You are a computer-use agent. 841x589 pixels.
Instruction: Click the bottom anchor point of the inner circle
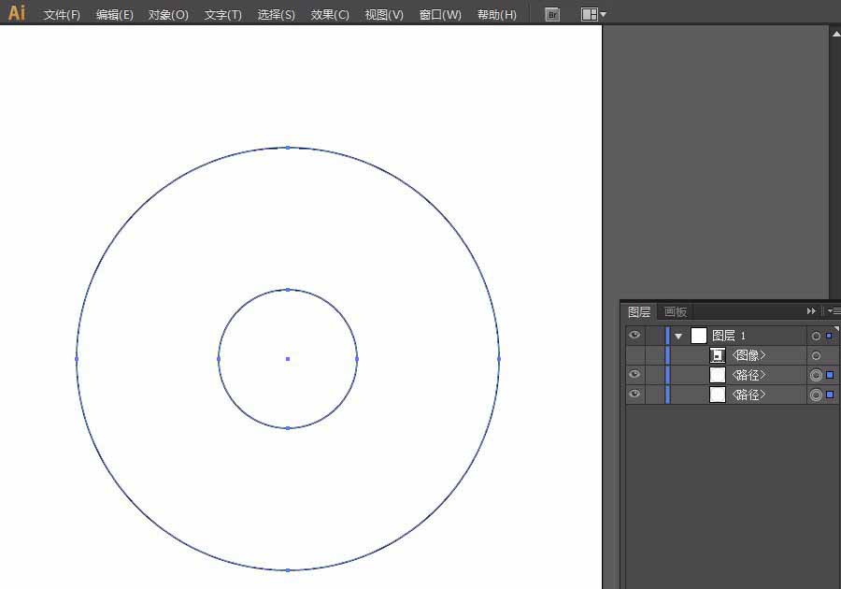click(x=288, y=428)
